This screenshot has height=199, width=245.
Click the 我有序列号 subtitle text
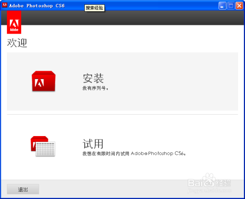(95, 88)
